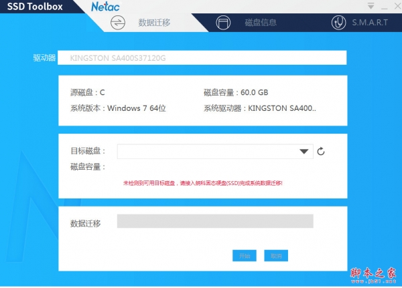
Task: Click the '目标磁盘：' label
Action: tap(88, 151)
